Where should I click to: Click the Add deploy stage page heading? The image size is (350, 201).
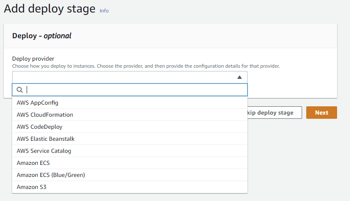(x=50, y=9)
